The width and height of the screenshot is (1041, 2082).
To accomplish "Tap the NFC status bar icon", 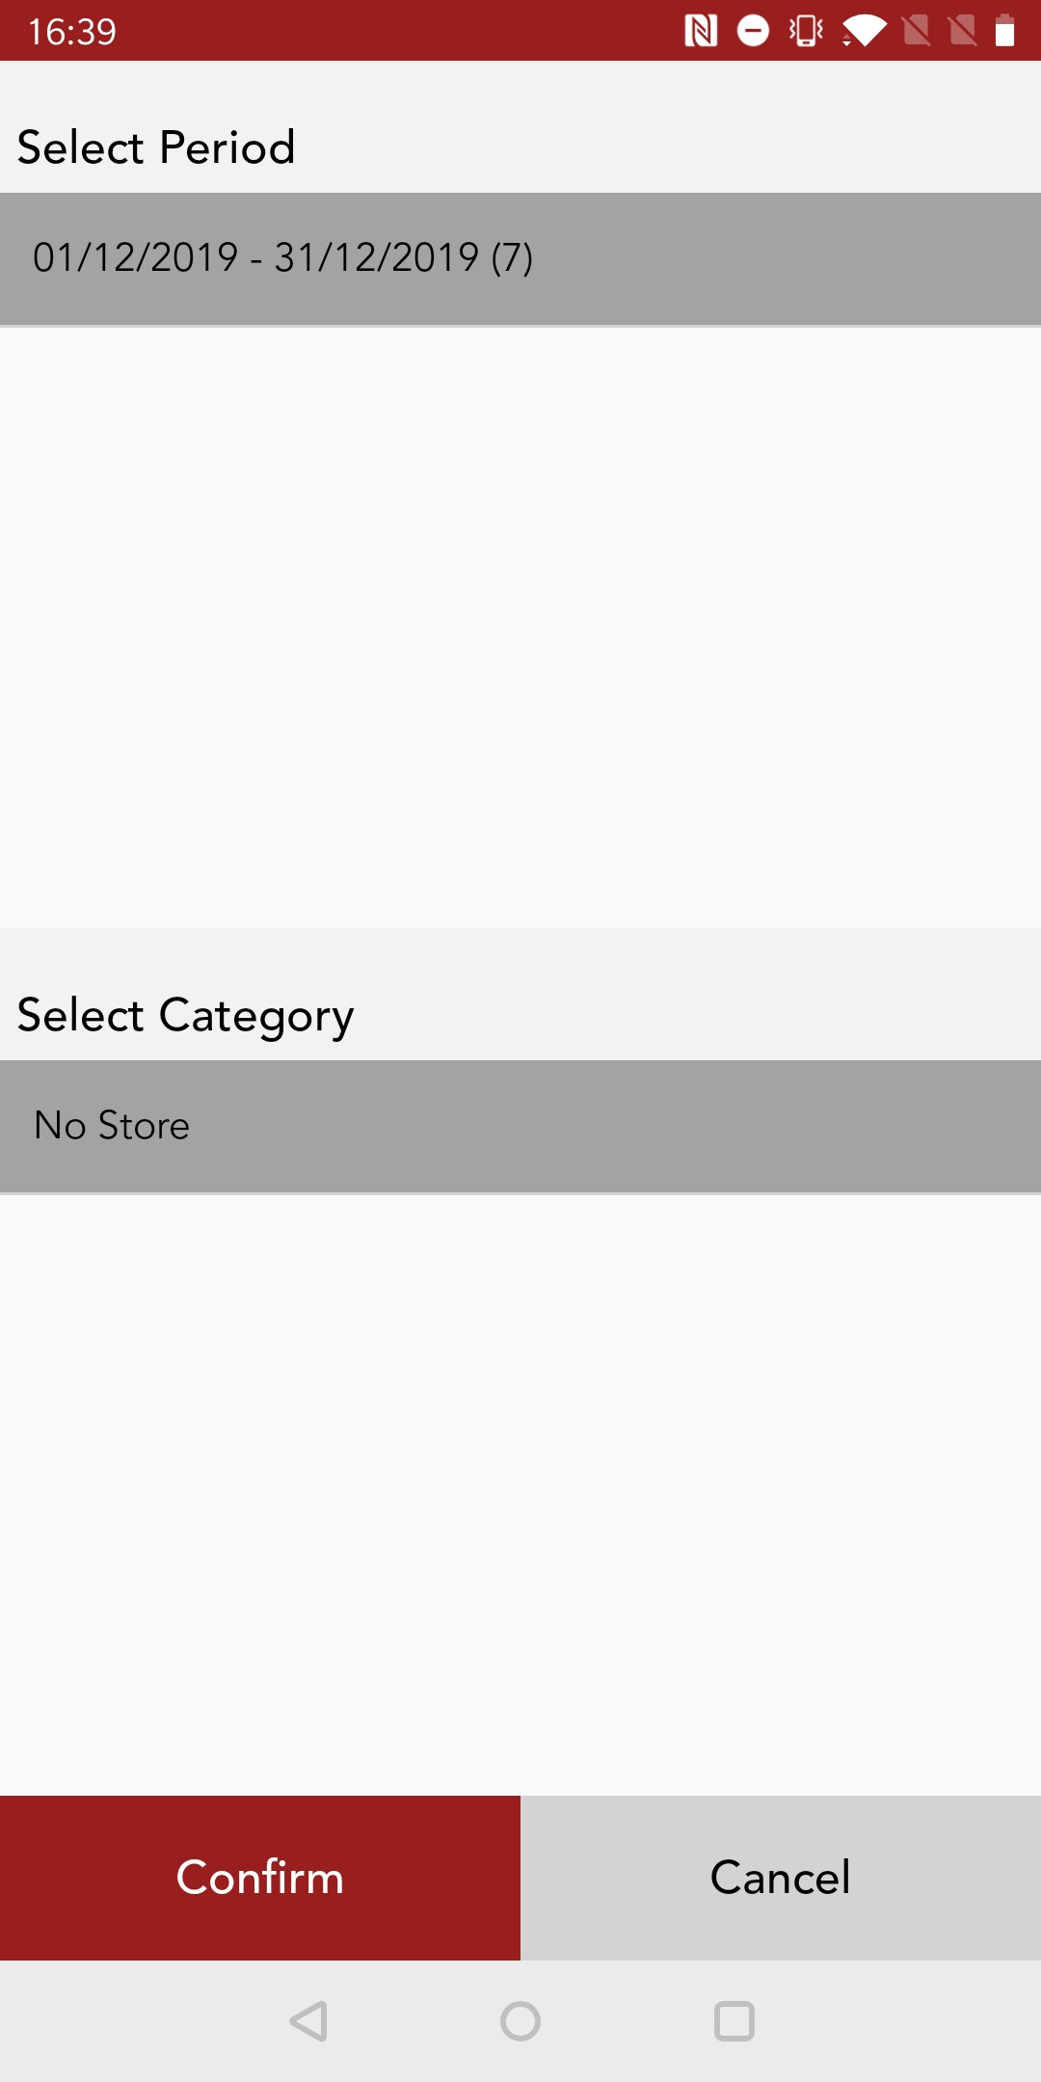I will 704,31.
